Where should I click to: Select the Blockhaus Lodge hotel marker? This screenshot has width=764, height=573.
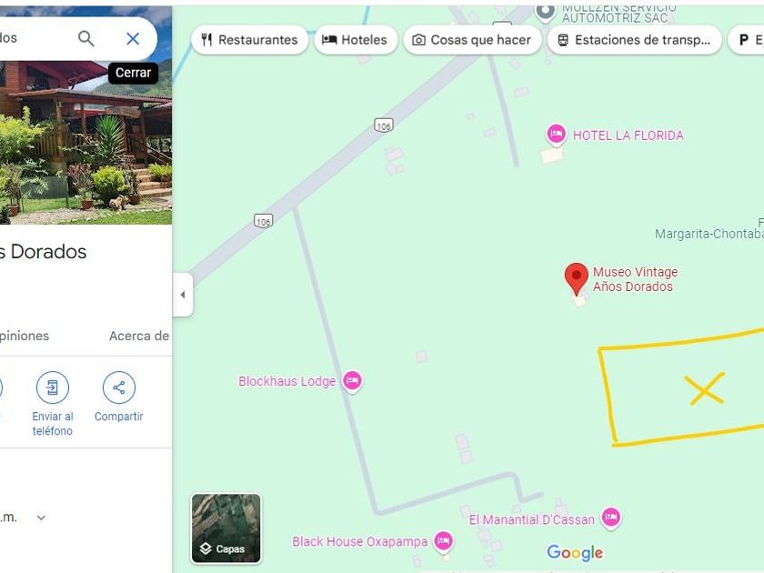click(x=352, y=381)
